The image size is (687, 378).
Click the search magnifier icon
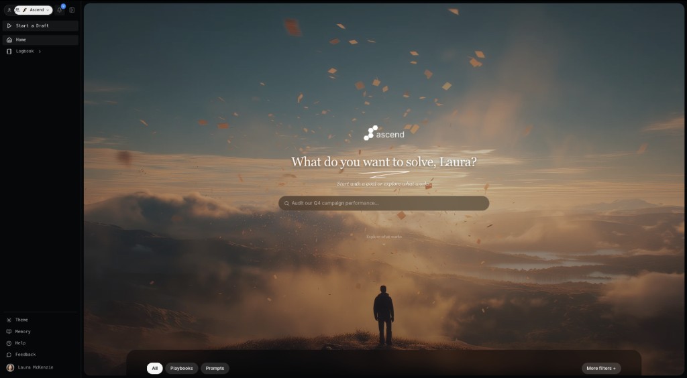click(286, 203)
